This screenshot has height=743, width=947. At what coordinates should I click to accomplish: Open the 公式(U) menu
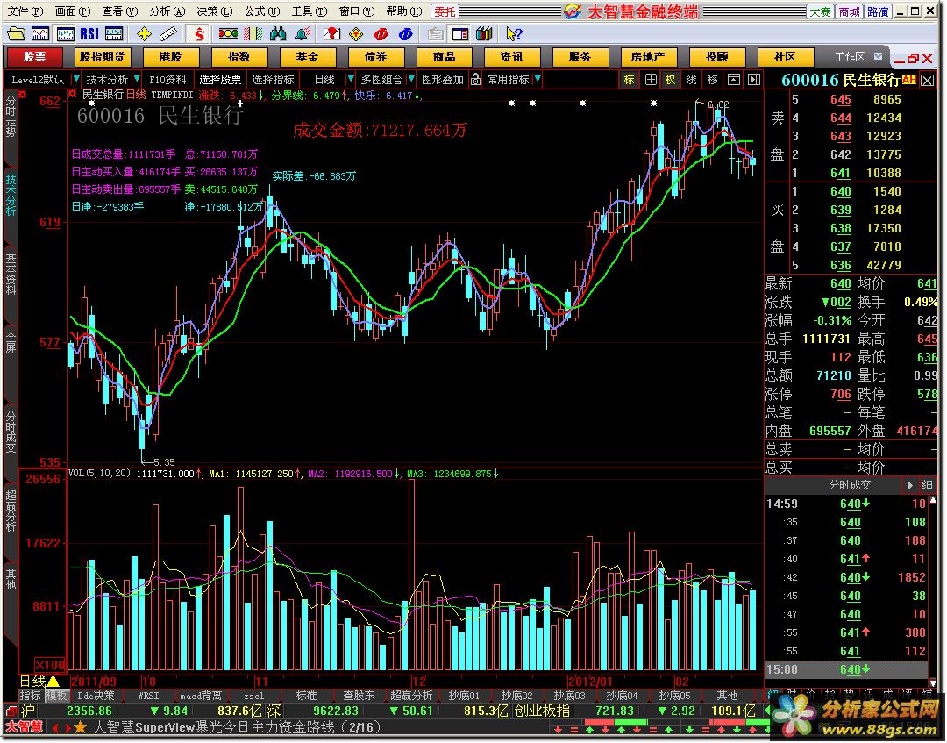[261, 11]
